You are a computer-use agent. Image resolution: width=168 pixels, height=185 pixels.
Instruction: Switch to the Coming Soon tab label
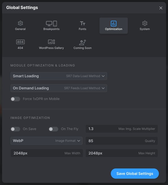click(x=82, y=48)
